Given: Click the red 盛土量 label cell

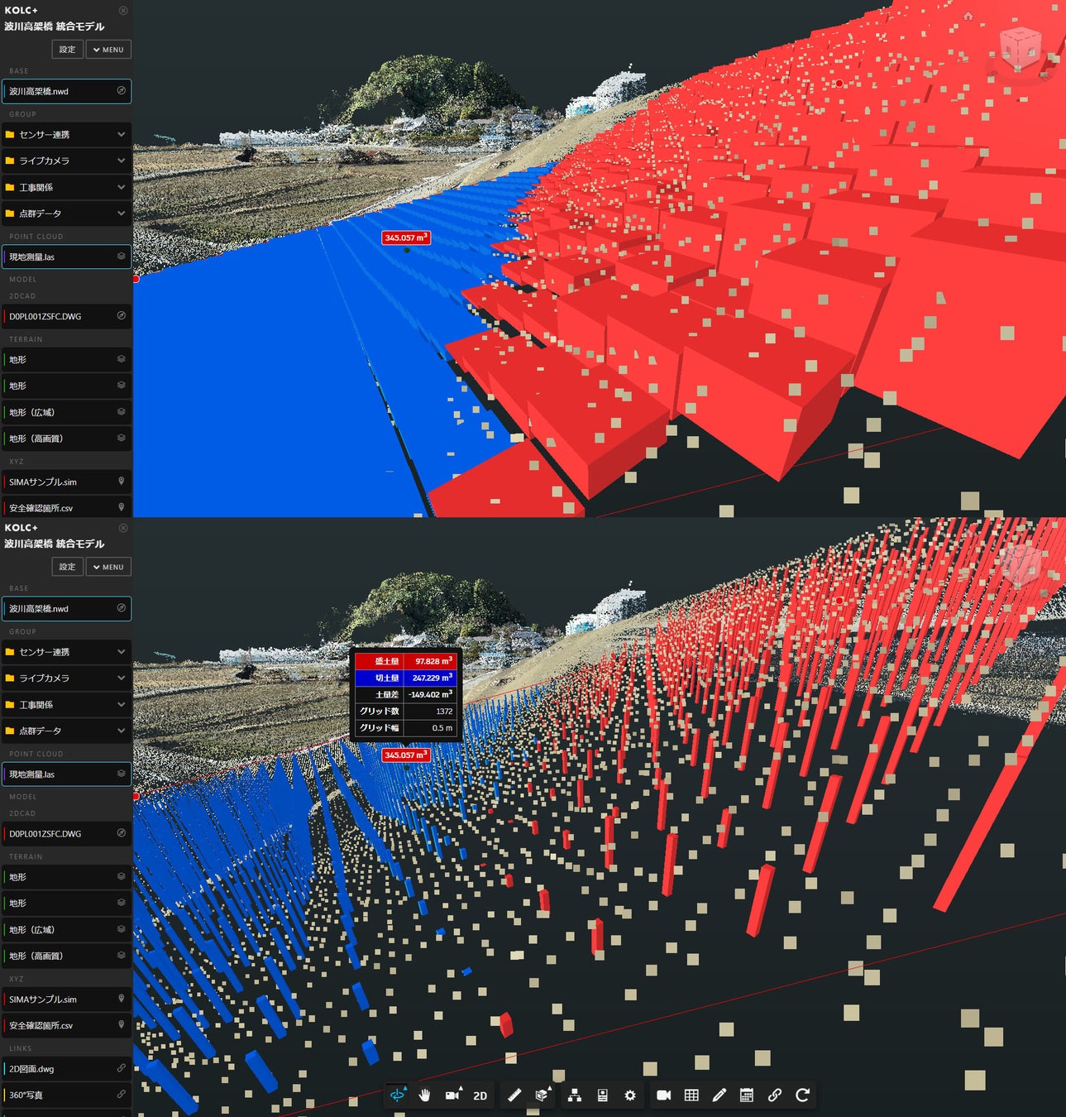Looking at the screenshot, I should 380,661.
